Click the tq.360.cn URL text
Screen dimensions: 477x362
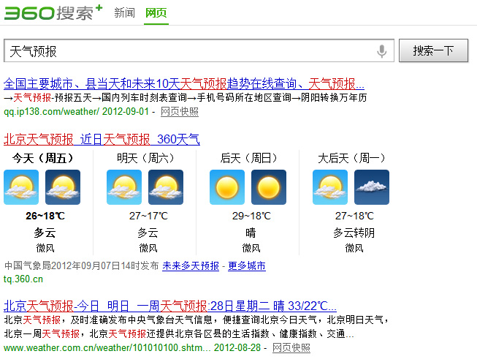point(23,279)
